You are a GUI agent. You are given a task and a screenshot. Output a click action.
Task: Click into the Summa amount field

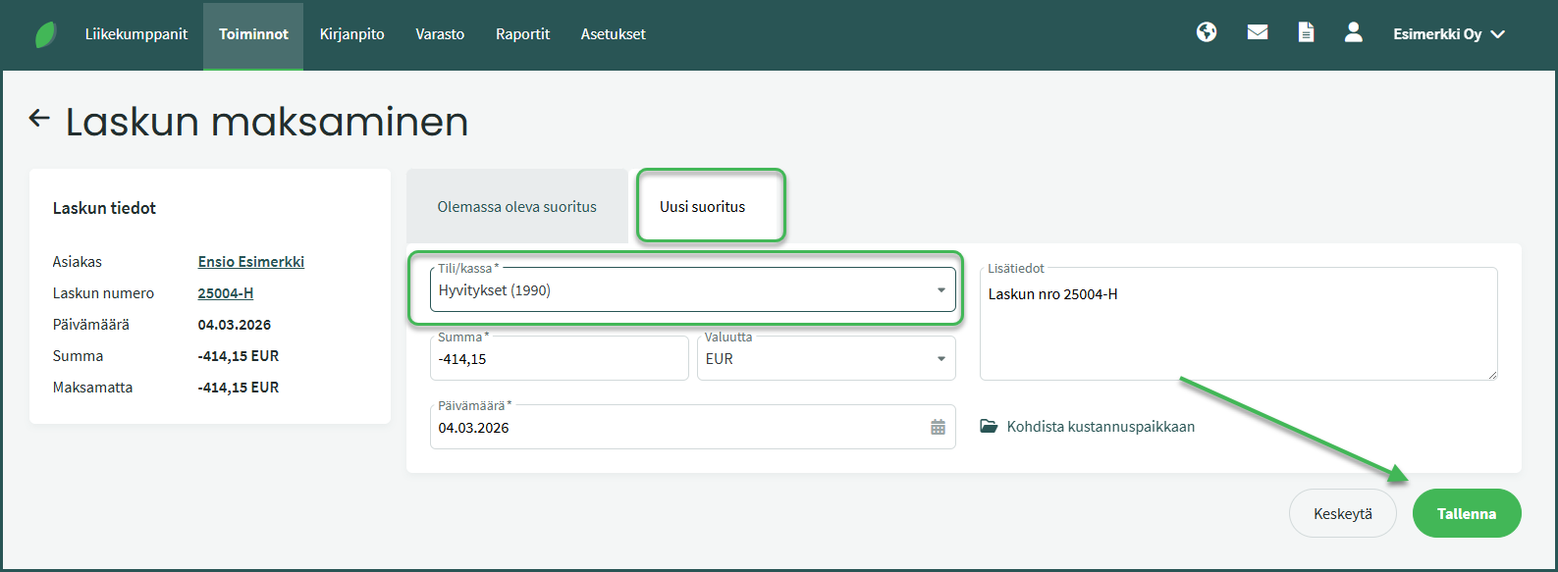pos(558,360)
